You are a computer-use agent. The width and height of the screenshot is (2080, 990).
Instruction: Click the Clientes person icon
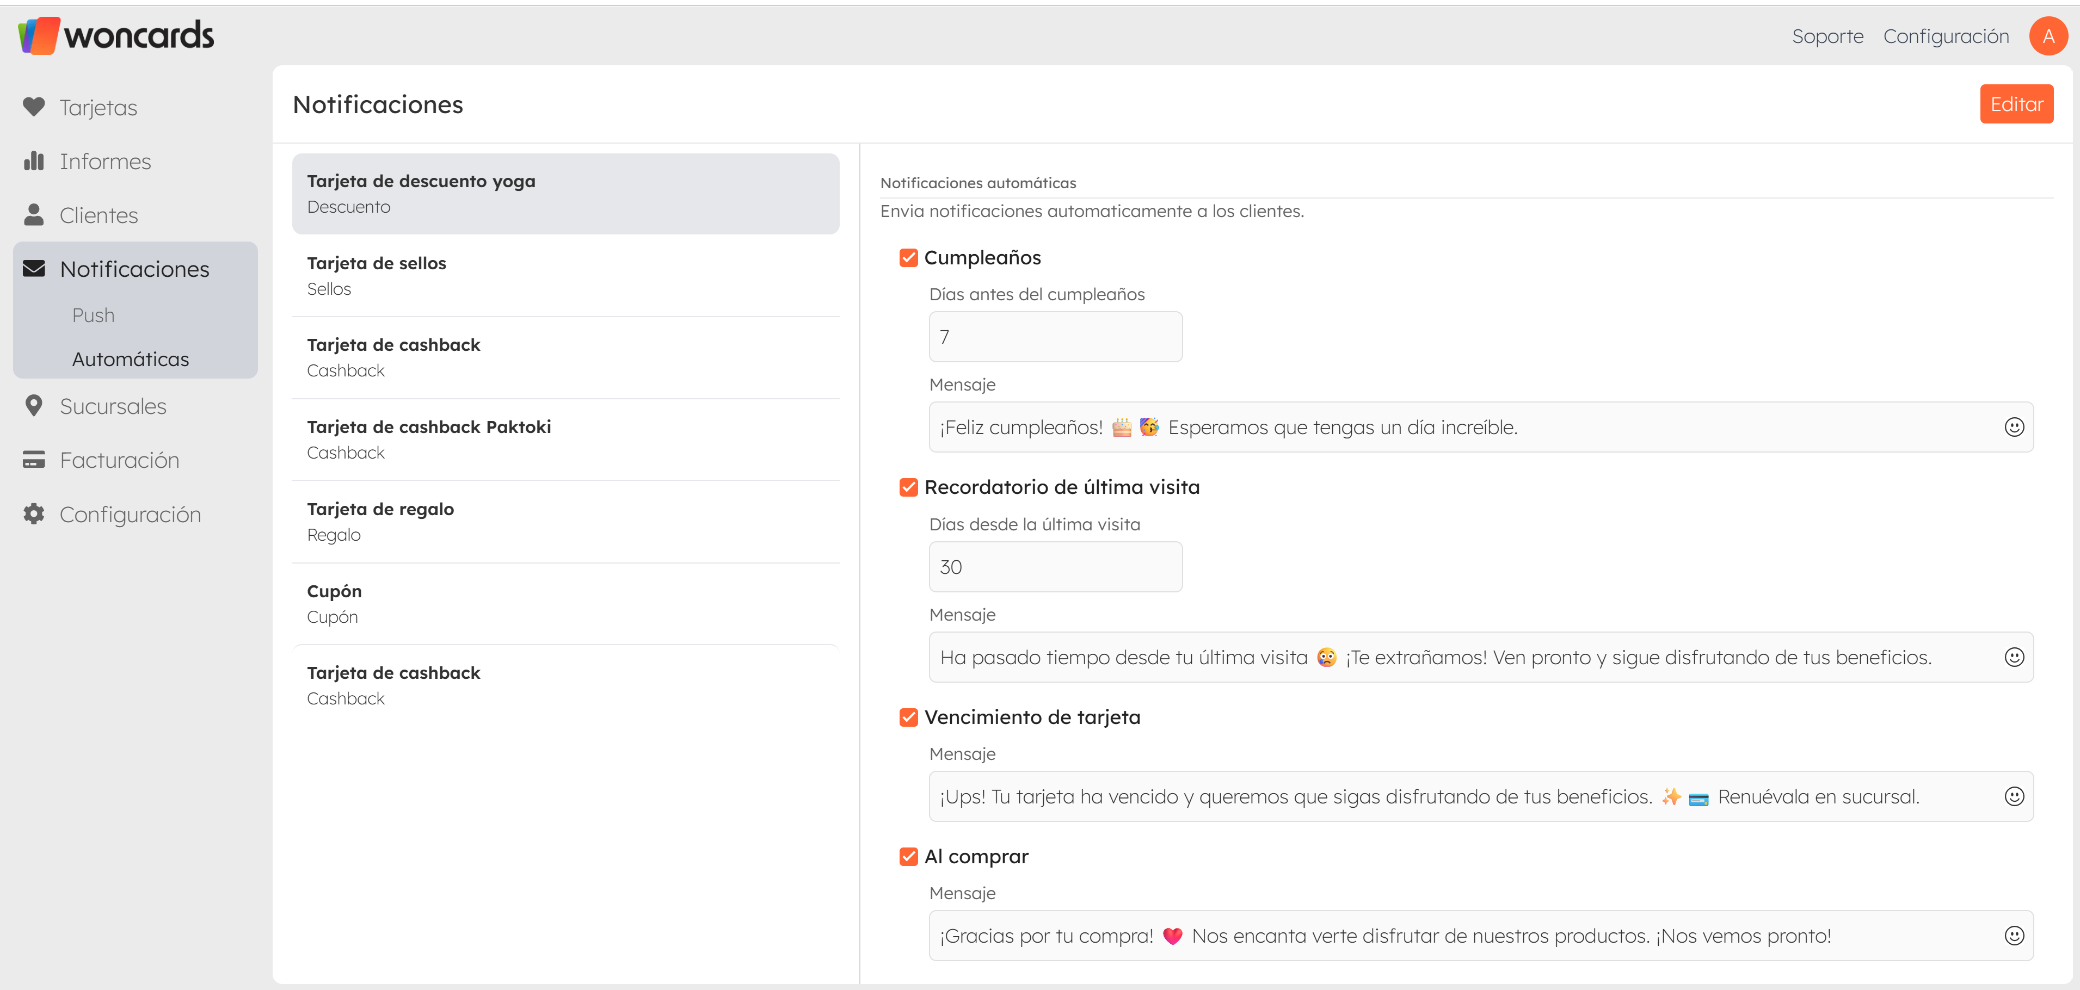pos(34,215)
